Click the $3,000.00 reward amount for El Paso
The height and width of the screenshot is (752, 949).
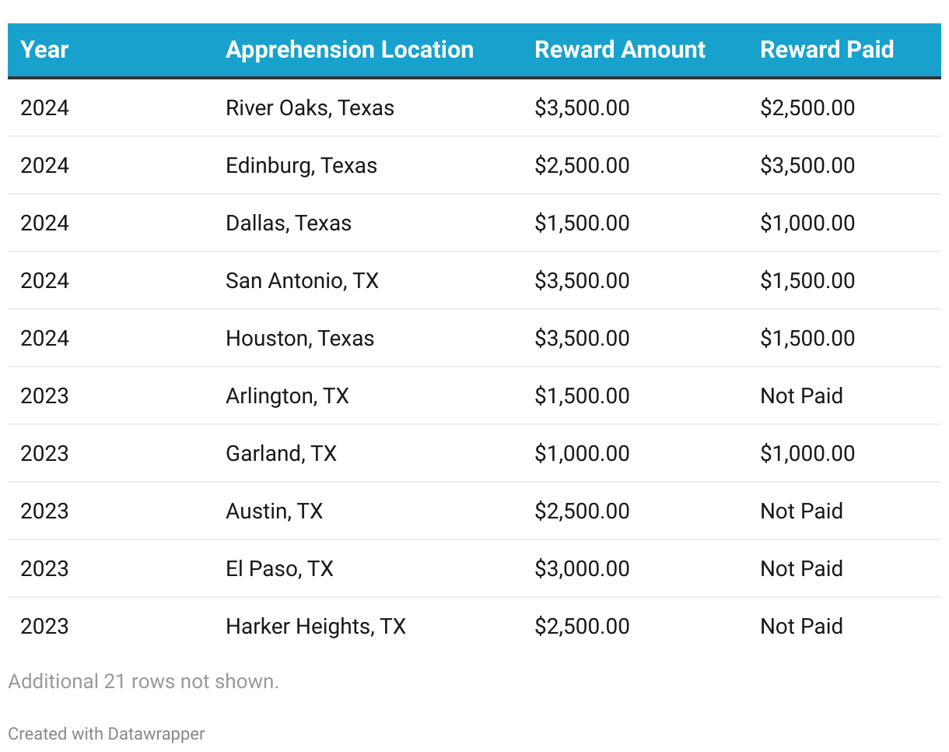tap(582, 568)
